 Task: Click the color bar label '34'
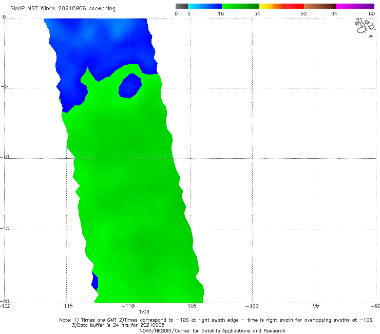[257, 13]
